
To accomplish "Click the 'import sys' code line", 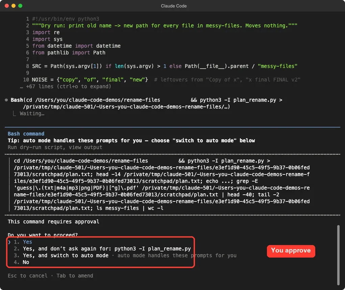I will click(x=47, y=39).
